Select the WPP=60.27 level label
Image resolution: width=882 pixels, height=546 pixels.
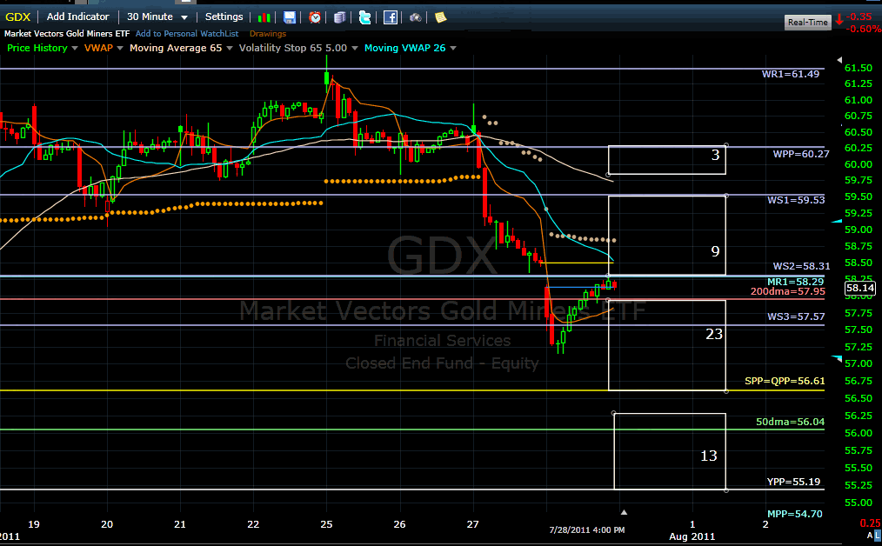(801, 154)
